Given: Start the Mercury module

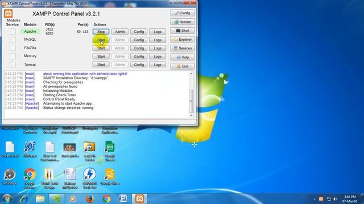Looking at the screenshot, I should click(x=101, y=57).
